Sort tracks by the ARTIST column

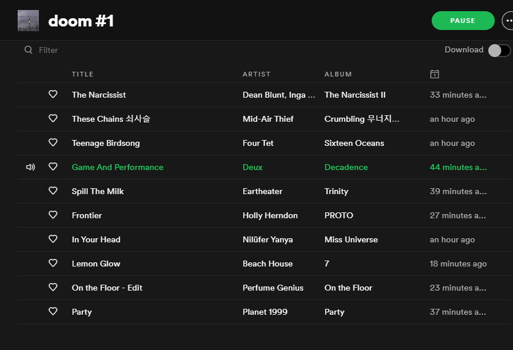tap(257, 74)
